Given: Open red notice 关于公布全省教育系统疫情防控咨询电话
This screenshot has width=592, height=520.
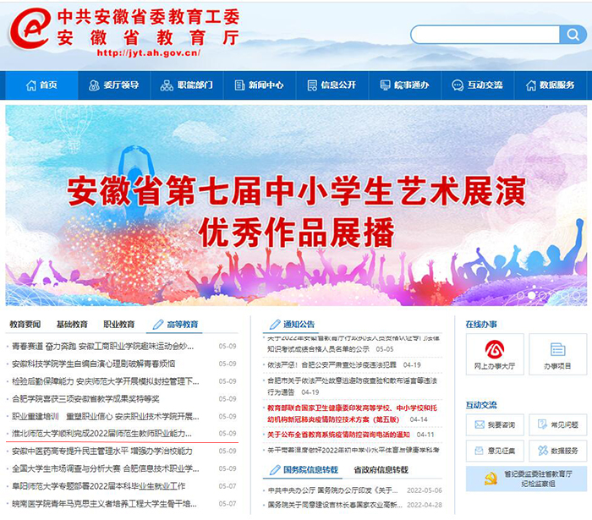Looking at the screenshot, I should tap(338, 435).
